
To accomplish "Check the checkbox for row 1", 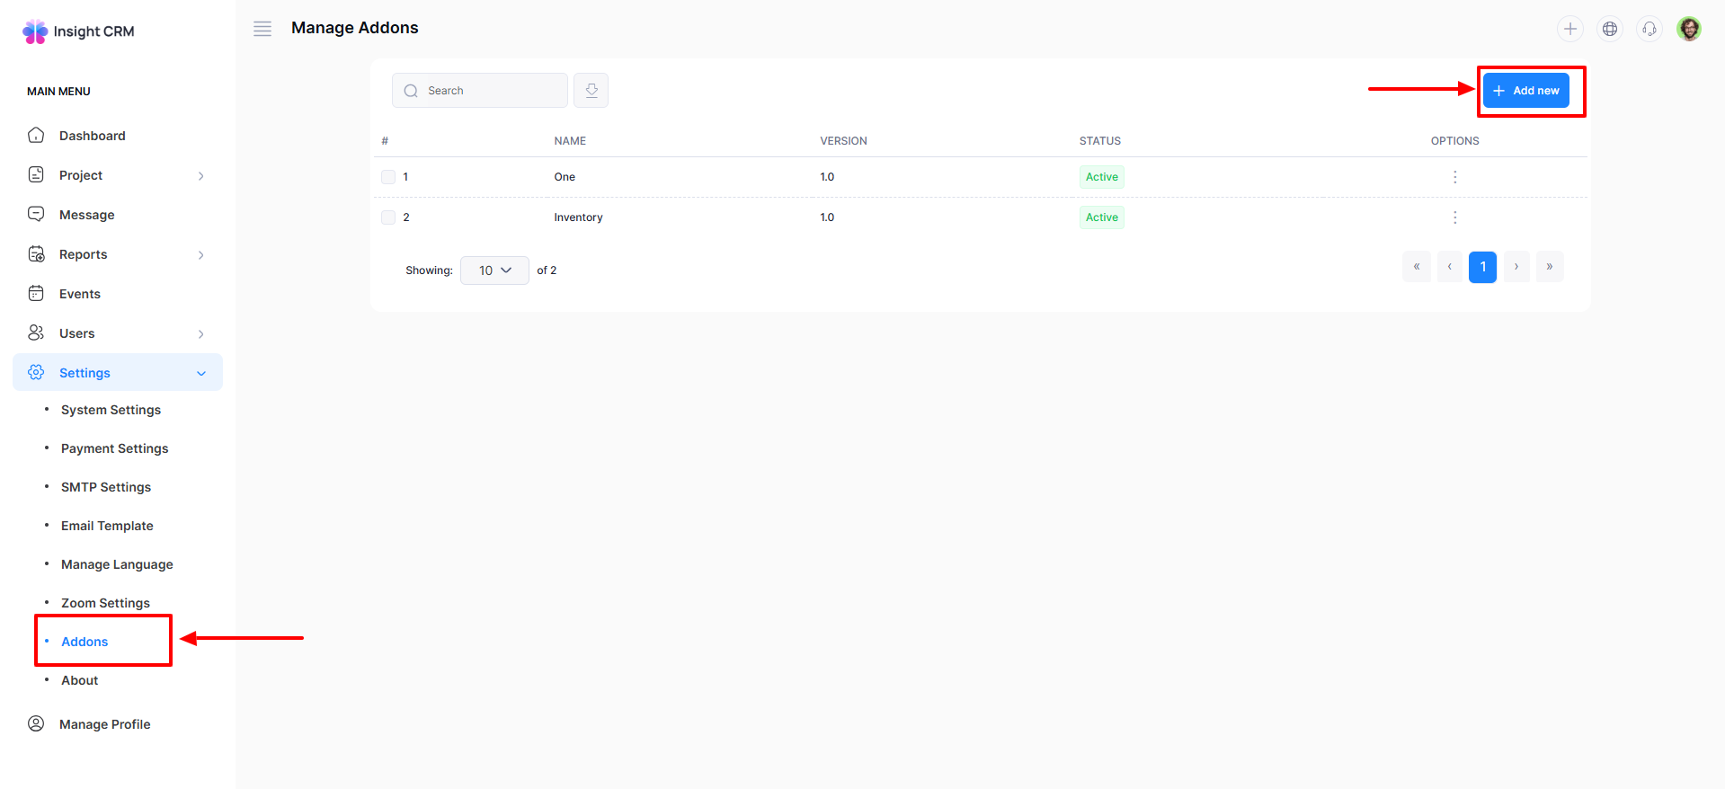I will (x=388, y=177).
